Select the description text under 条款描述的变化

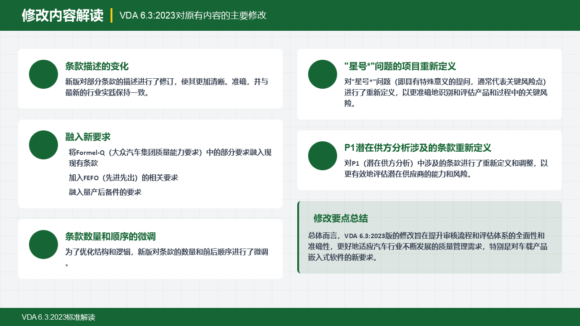[167, 87]
